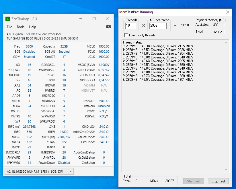Click the RttWr value RZQ/3
This screenshot has width=236, height=189.
point(104,111)
